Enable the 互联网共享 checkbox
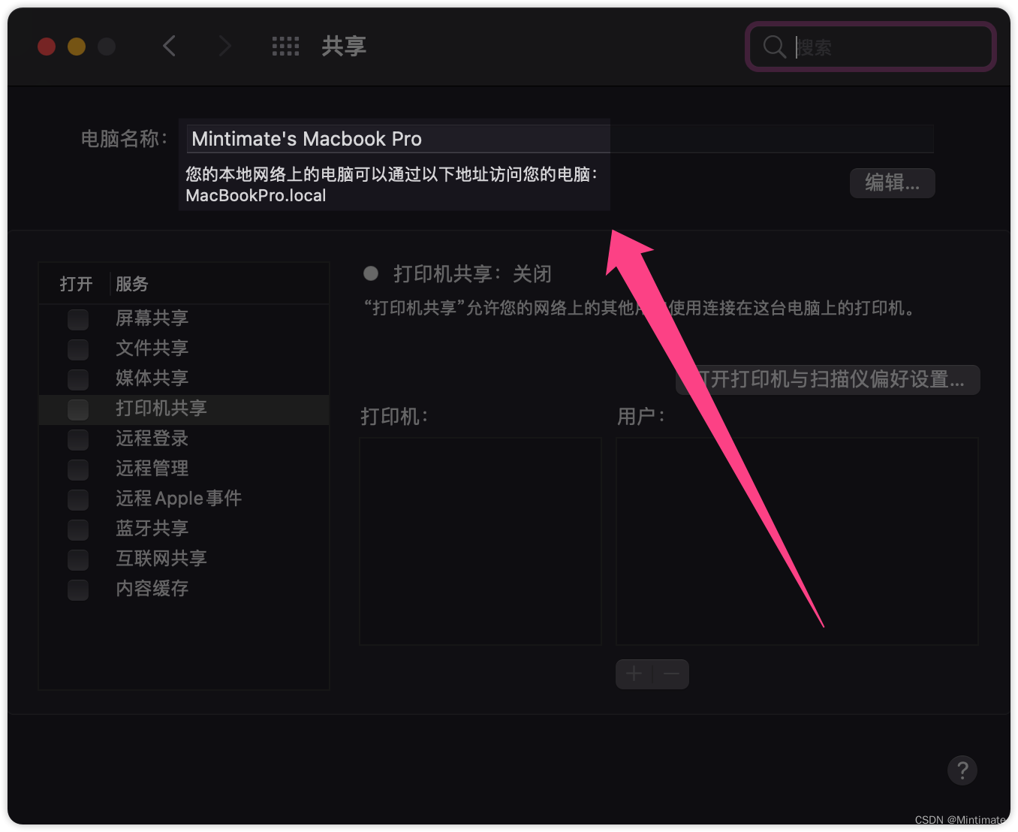Image resolution: width=1018 pixels, height=832 pixels. pyautogui.click(x=78, y=559)
